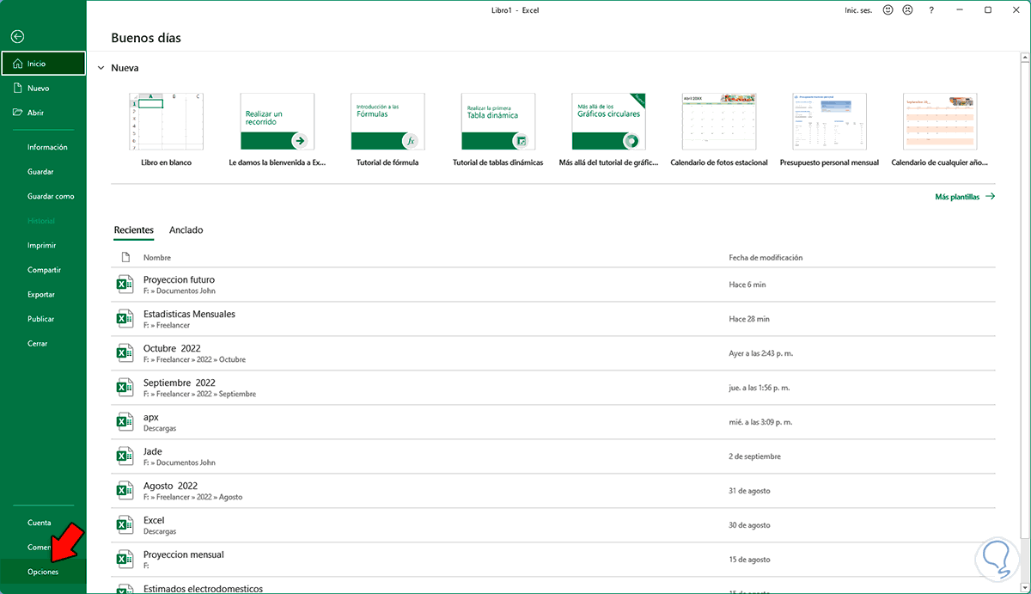Click Hace 6 min modification date
Screen dimensions: 1031x594
coord(747,285)
